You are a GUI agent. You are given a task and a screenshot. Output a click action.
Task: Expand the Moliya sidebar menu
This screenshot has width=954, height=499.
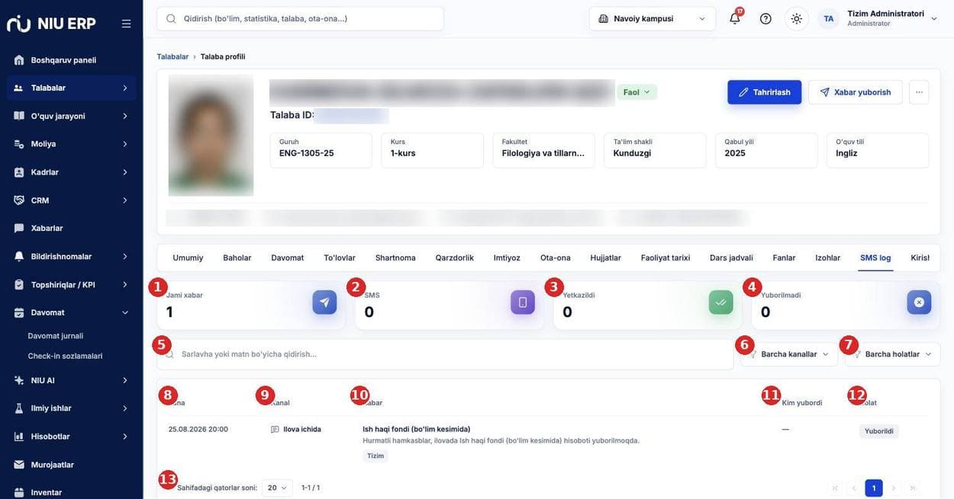(72, 144)
